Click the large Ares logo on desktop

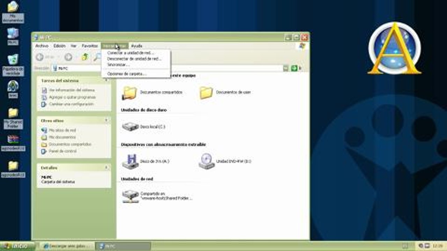pyautogui.click(x=394, y=48)
